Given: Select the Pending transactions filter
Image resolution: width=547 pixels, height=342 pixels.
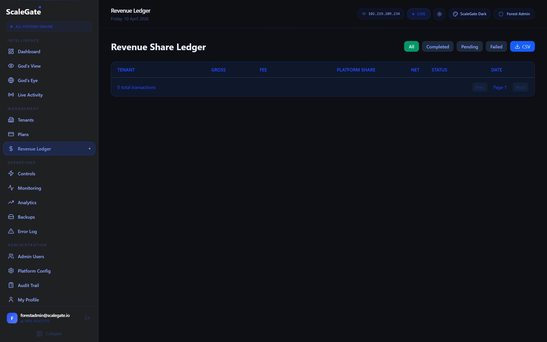Looking at the screenshot, I should click(x=470, y=46).
